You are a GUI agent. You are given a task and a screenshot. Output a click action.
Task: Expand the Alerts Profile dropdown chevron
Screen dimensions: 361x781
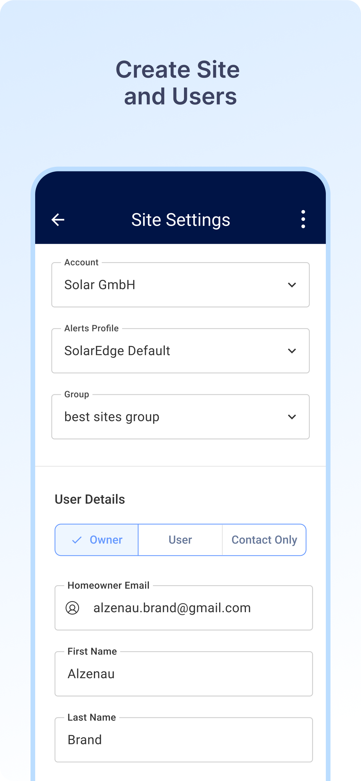tap(292, 351)
